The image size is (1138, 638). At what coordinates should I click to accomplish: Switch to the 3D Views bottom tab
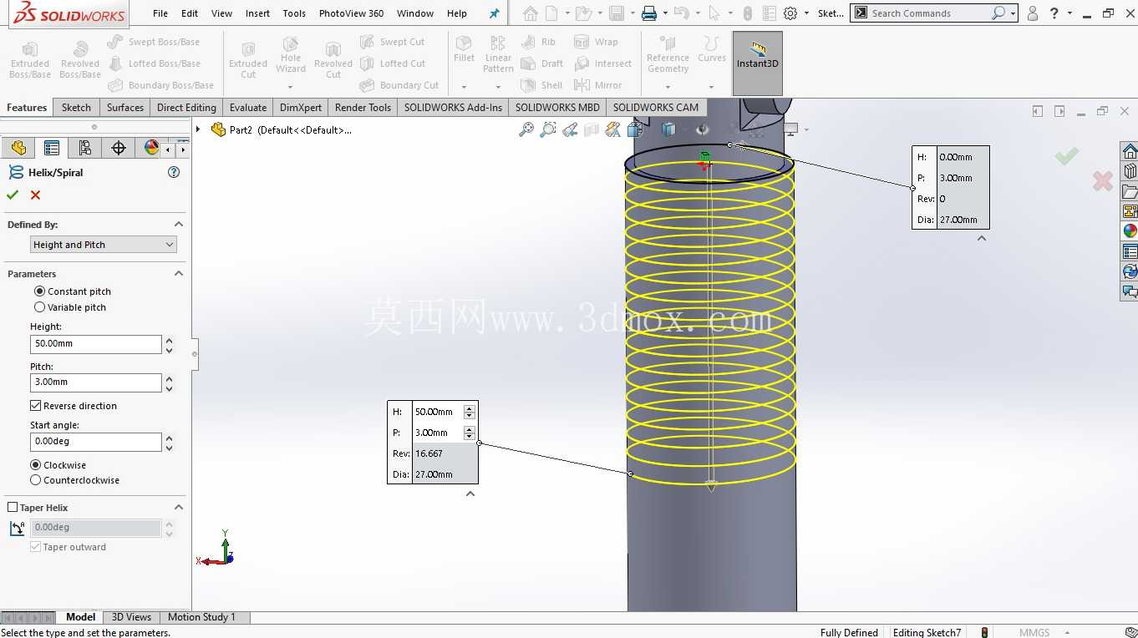[131, 617]
